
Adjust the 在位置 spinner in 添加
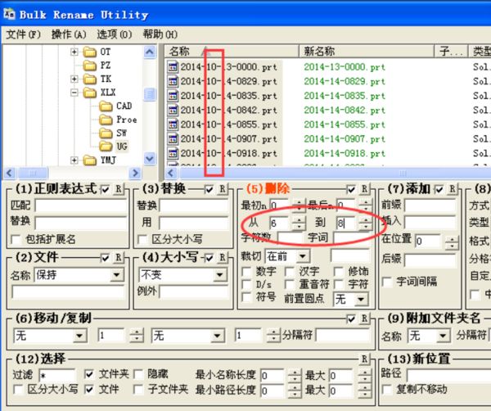[x=453, y=242]
